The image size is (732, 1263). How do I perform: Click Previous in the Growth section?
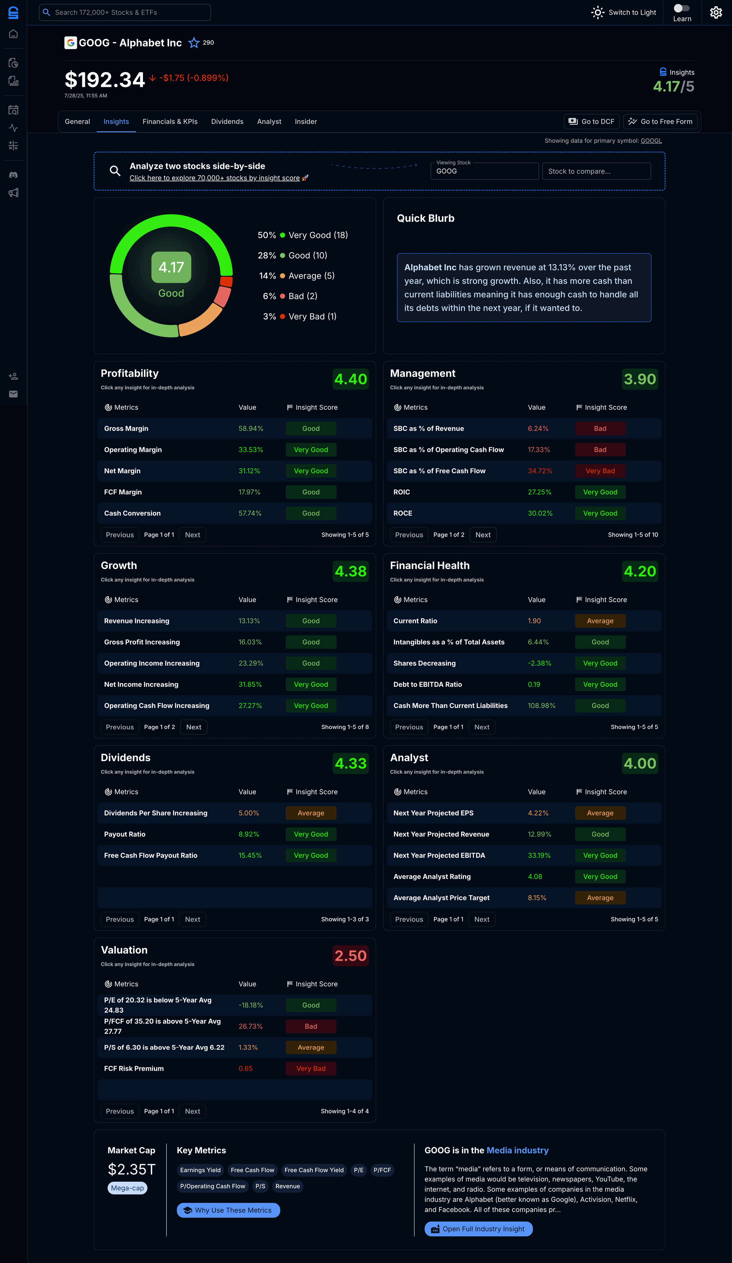[119, 727]
